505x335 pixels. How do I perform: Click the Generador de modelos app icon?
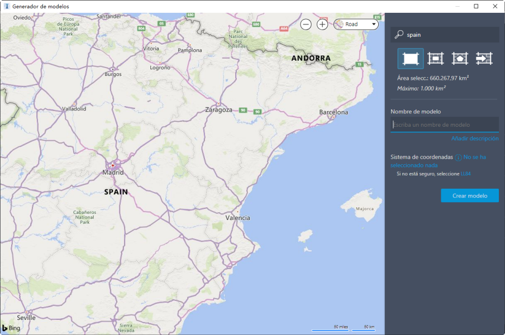click(x=7, y=6)
